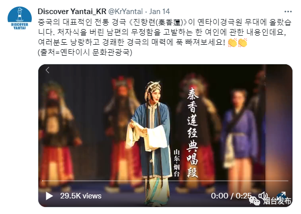Image resolution: width=301 pixels, height=214 pixels.
Task: Open the @KrYantai handle link
Action: click(x=126, y=12)
